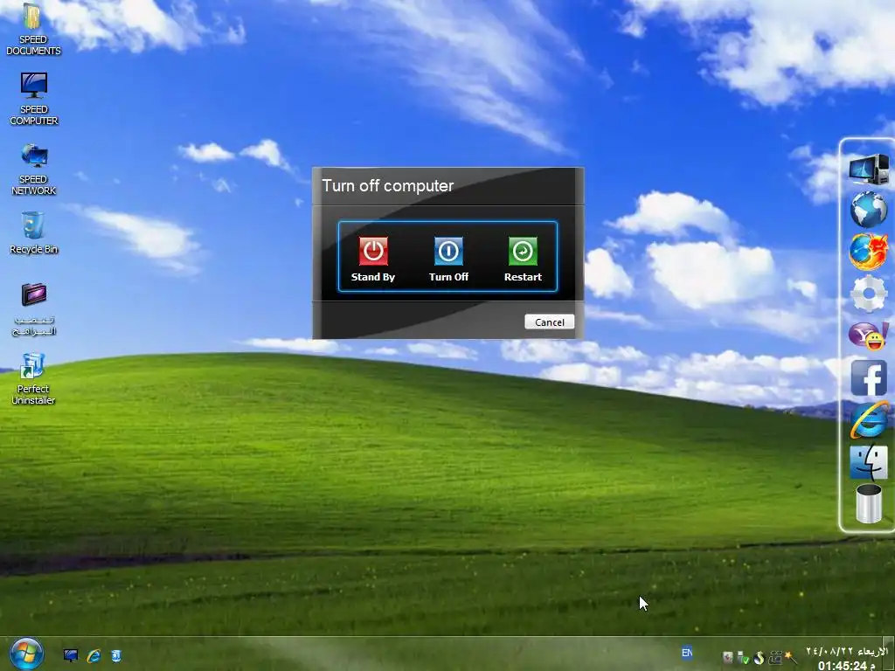This screenshot has height=671, width=895.
Task: Open the Finder icon in the side dock
Action: (868, 461)
